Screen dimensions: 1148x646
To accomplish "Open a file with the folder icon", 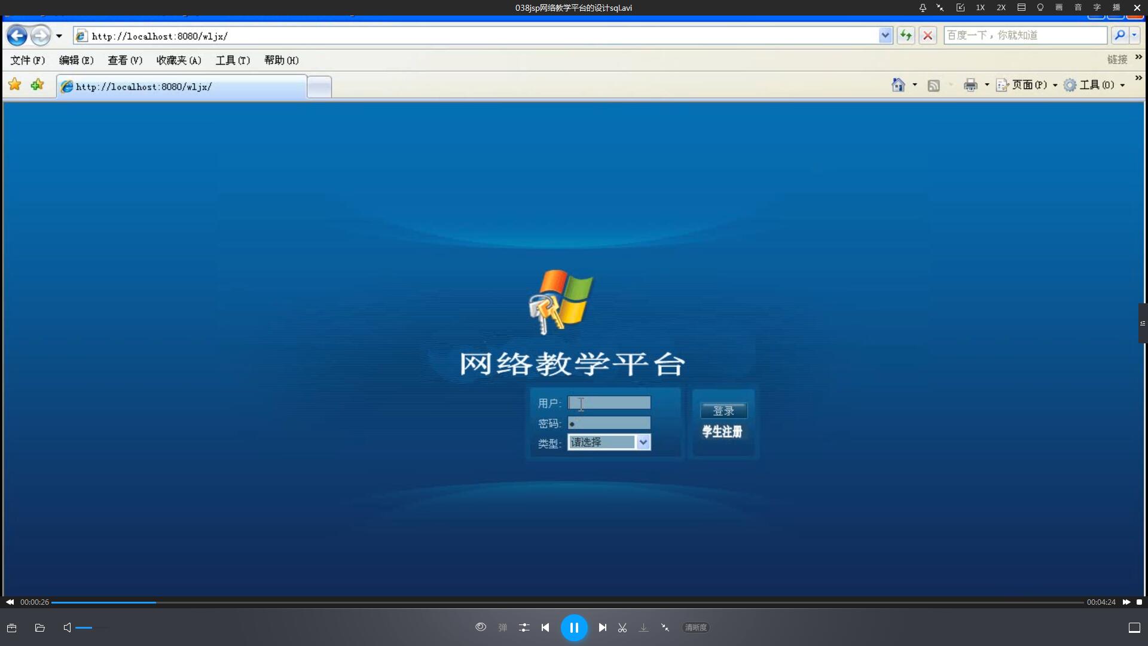I will (40, 627).
